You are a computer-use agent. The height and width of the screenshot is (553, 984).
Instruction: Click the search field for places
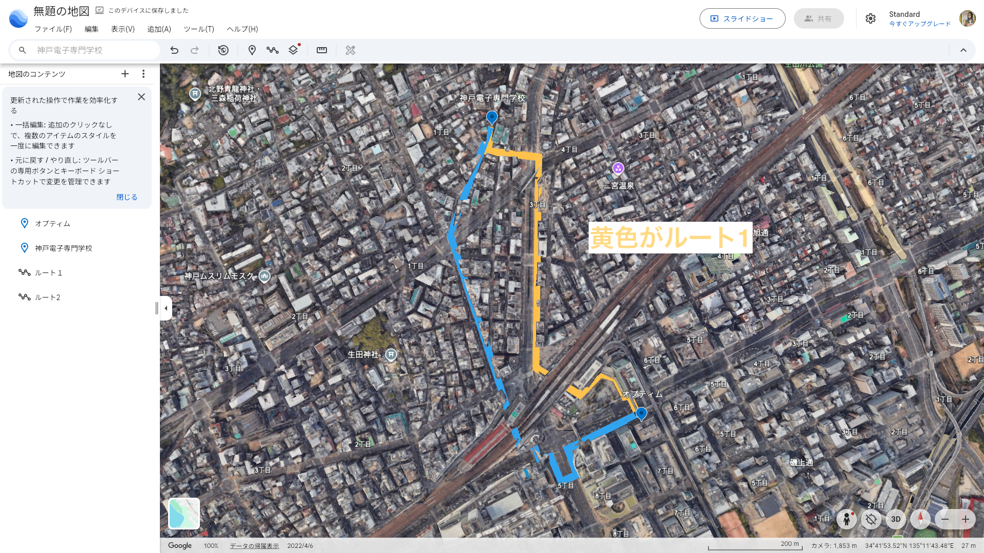(85, 50)
